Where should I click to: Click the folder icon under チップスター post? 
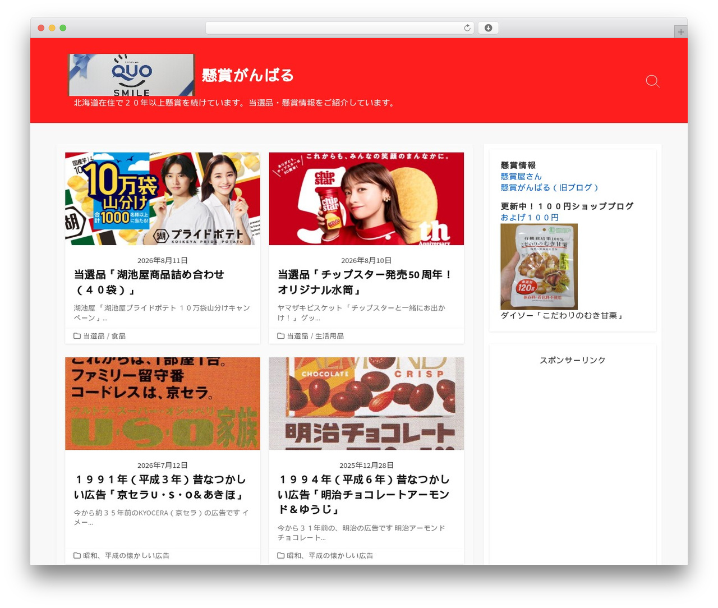point(280,336)
